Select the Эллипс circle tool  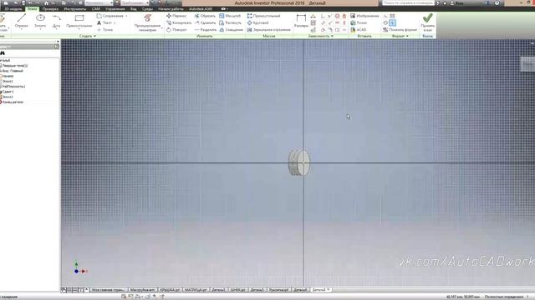point(40,21)
